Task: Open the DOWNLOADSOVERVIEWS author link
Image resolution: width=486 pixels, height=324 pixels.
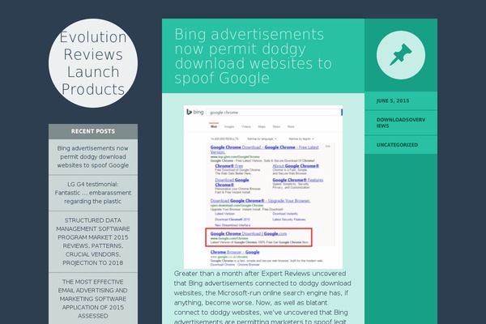Action: pos(401,123)
